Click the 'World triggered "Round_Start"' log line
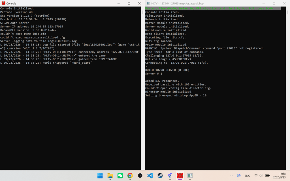Screen dimensions: 290x181 pos(46,63)
